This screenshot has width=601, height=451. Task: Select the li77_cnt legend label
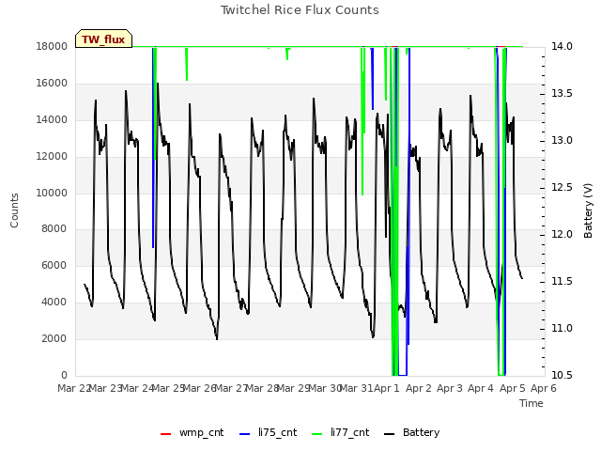click(350, 432)
